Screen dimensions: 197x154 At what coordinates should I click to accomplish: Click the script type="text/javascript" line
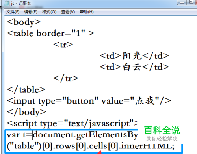72,124
